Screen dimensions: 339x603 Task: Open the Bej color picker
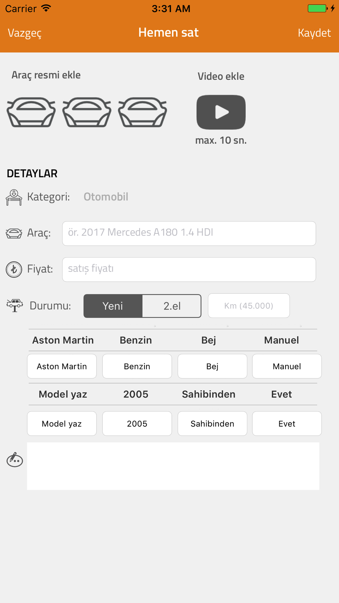(x=212, y=366)
